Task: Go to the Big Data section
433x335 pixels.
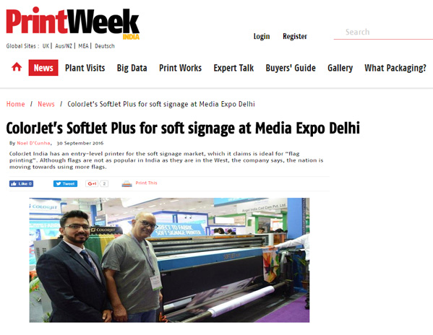Action: click(132, 68)
